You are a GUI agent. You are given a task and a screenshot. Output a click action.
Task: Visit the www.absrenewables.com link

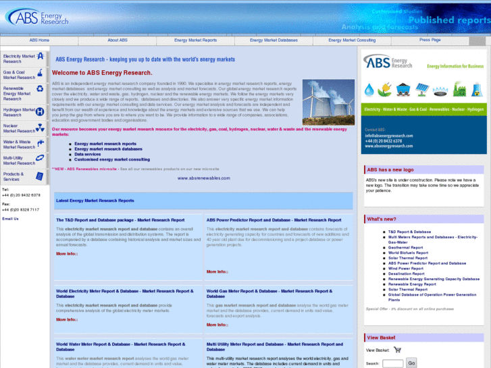[204, 178]
